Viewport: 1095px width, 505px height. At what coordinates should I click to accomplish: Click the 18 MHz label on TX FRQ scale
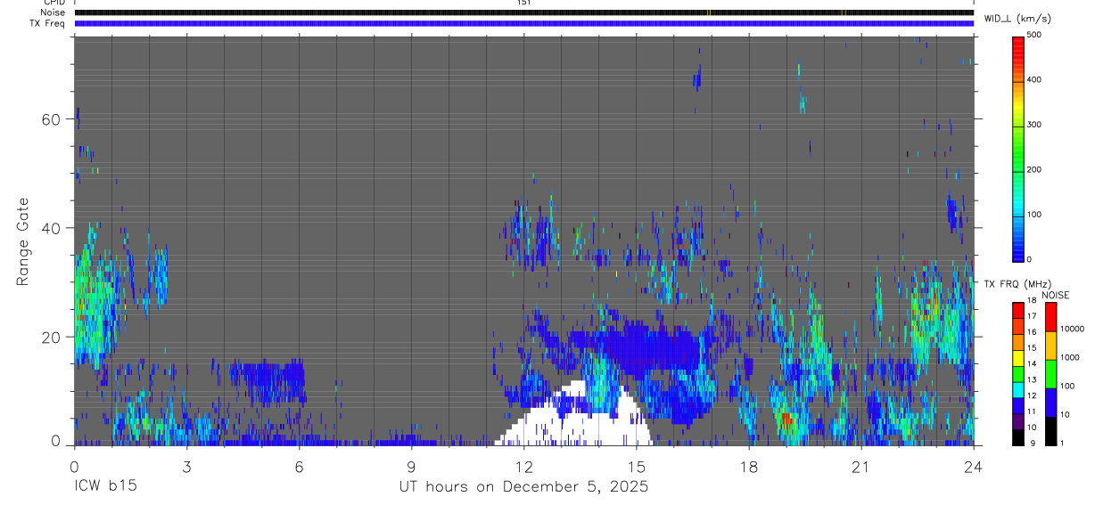[x=1032, y=301]
